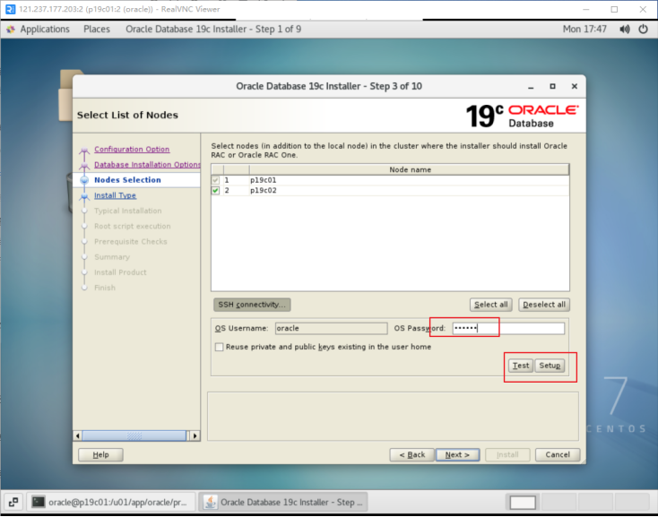Maximize the RealVNC Viewer window
This screenshot has width=658, height=517.
coord(614,9)
